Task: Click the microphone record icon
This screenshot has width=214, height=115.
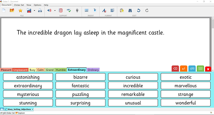Action: click(x=77, y=10)
